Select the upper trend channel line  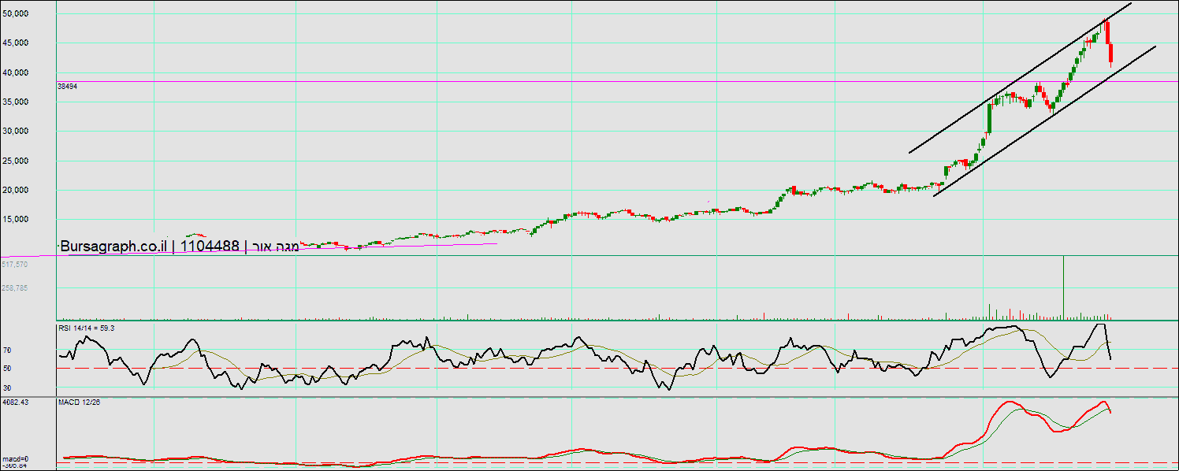pyautogui.click(x=1020, y=78)
